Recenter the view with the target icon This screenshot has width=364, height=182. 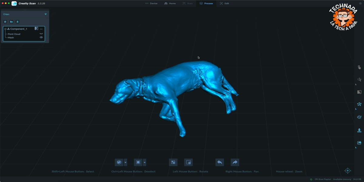point(348,171)
